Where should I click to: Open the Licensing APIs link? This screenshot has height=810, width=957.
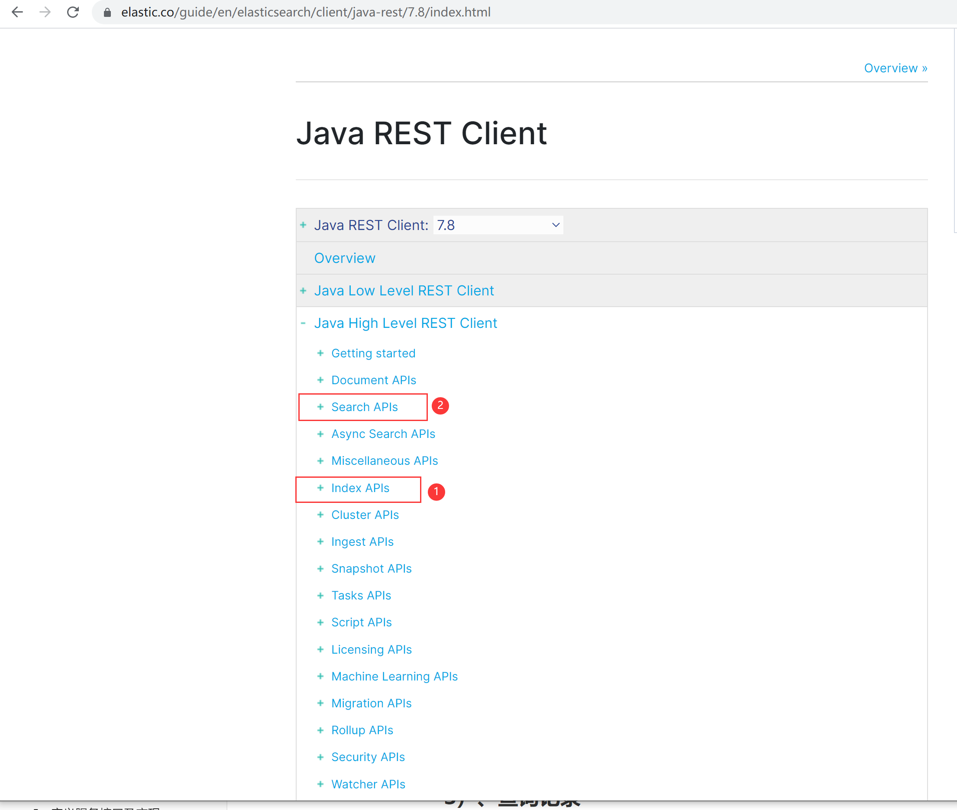[x=372, y=649]
